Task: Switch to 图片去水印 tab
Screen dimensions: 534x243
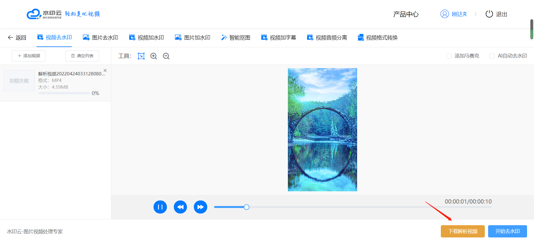Action: click(x=100, y=38)
